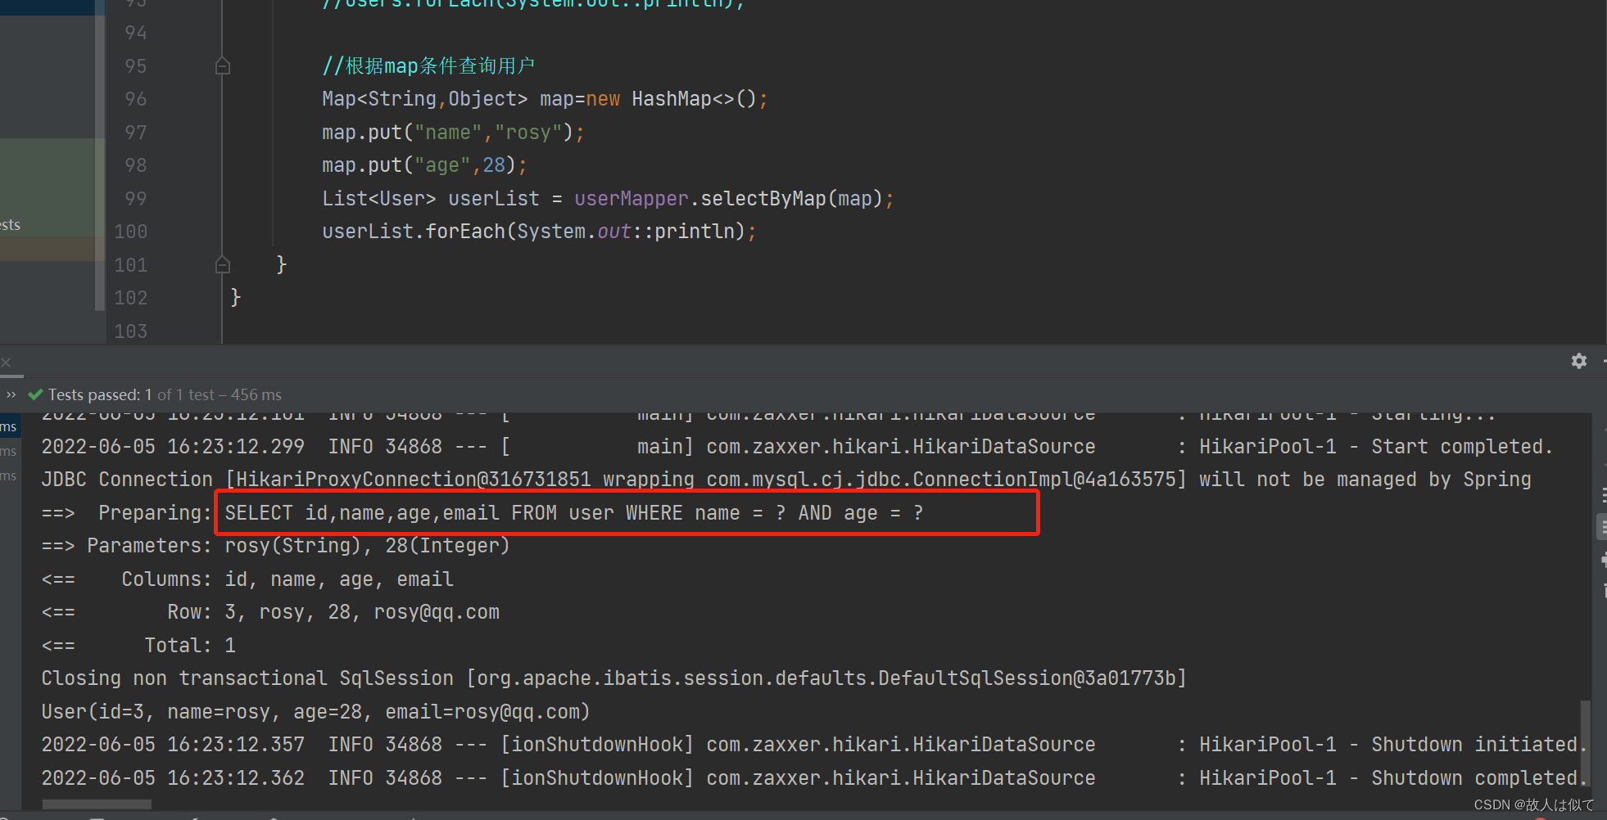Click 'Closing non transactional SqlSession' line
This screenshot has width=1607, height=820.
coord(614,678)
